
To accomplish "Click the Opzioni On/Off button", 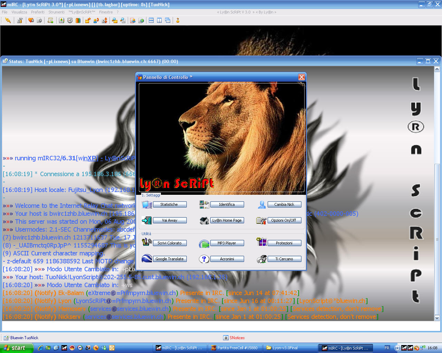I will point(284,220).
